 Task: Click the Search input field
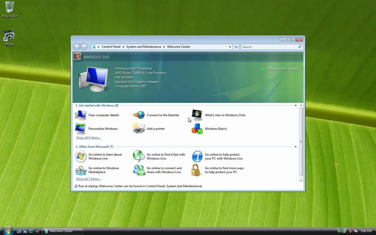(269, 47)
